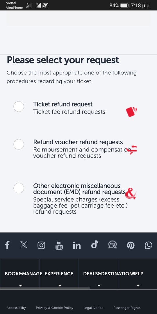Open the Facebook social icon
157x314 pixels.
click(7, 245)
